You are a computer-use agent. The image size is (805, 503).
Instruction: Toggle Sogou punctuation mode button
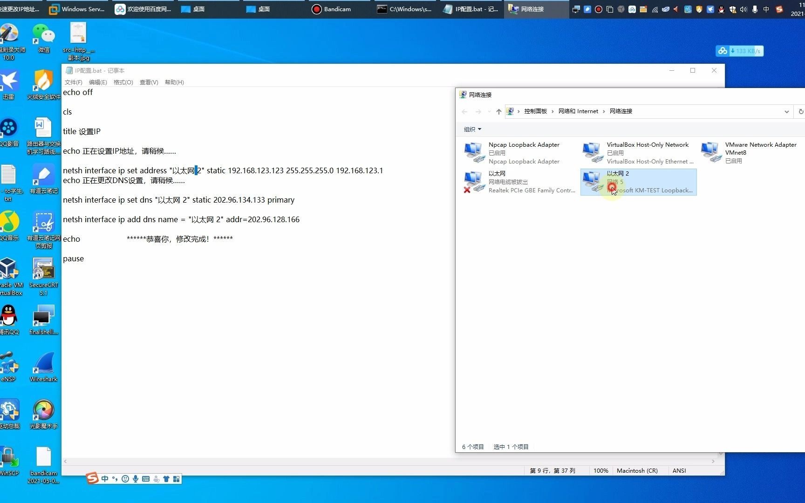[115, 479]
